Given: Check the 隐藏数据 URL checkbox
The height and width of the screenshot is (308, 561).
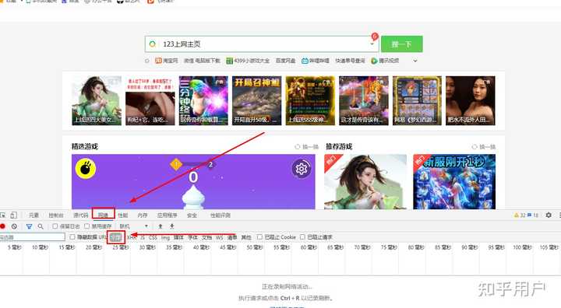Looking at the screenshot, I should [72, 237].
